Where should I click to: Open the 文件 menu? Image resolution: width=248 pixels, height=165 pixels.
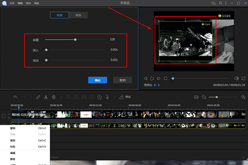(11, 3)
